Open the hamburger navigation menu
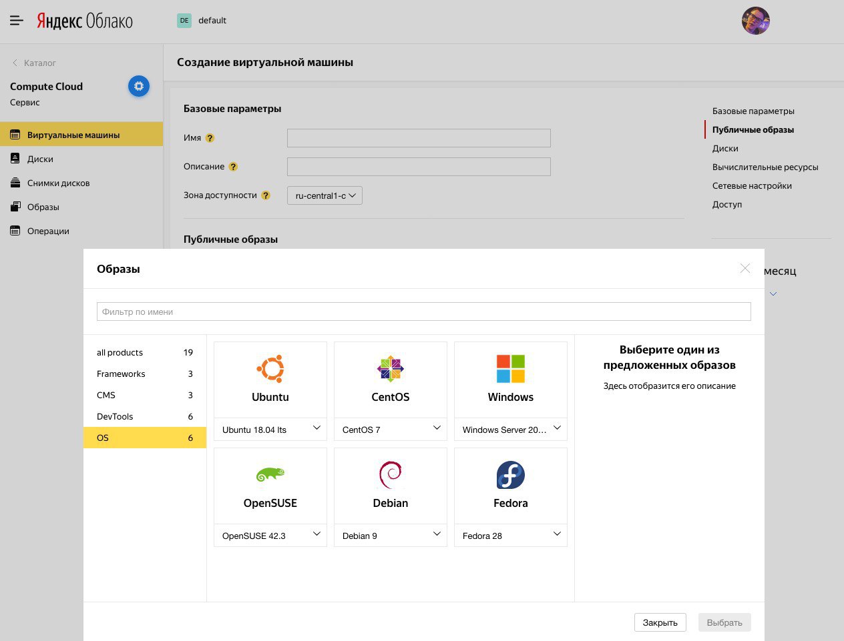The height and width of the screenshot is (641, 844). pos(17,21)
